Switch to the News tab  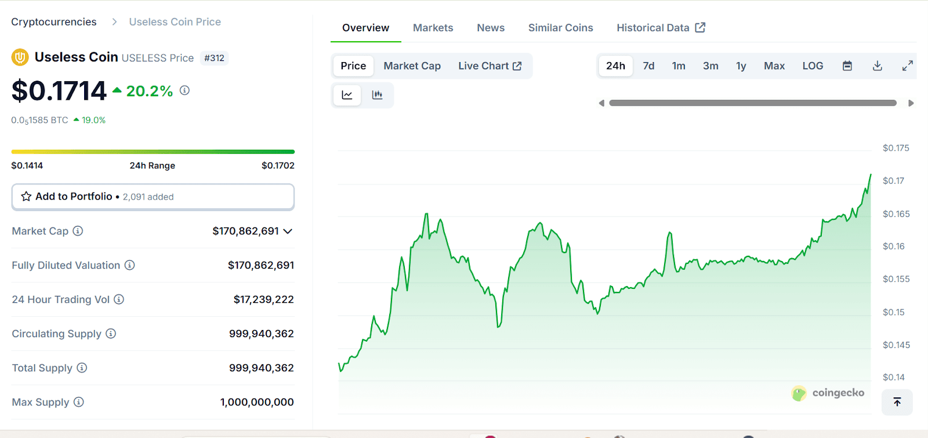[491, 28]
